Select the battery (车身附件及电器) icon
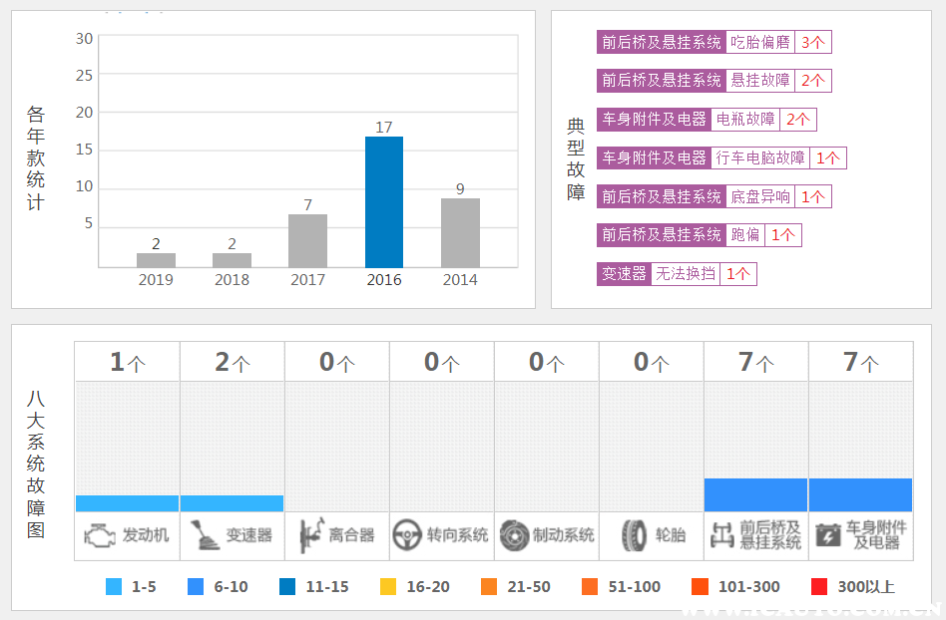Viewport: 946px width, 620px height. (827, 535)
